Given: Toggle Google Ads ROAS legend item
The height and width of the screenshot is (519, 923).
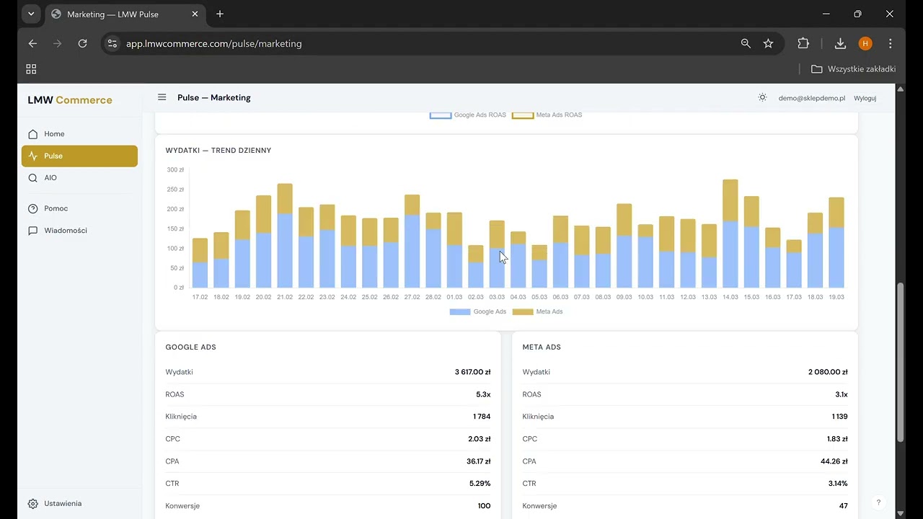Looking at the screenshot, I should click(x=468, y=115).
